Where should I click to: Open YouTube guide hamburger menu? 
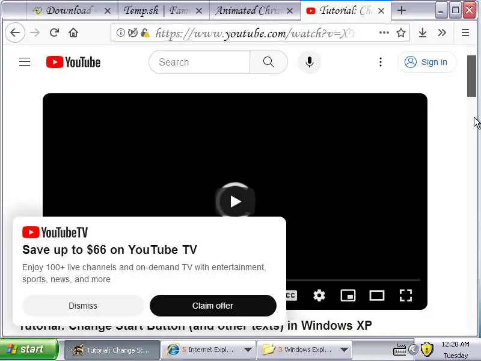pyautogui.click(x=25, y=62)
